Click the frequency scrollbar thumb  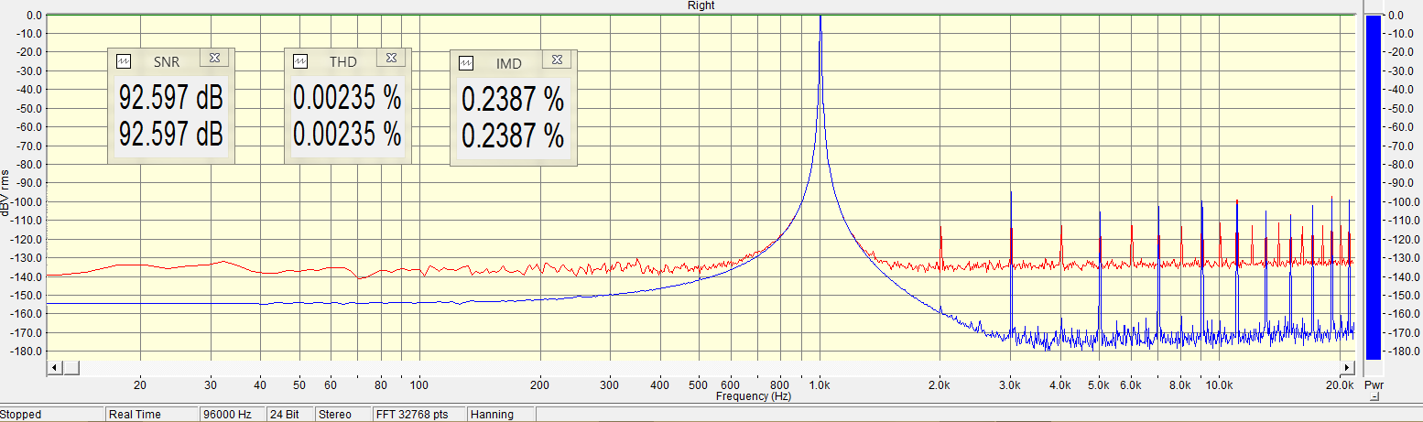pos(71,367)
